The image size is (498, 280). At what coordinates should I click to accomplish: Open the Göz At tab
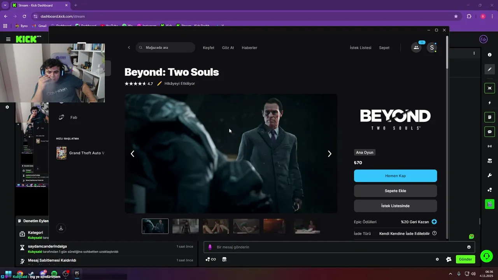pos(228,47)
